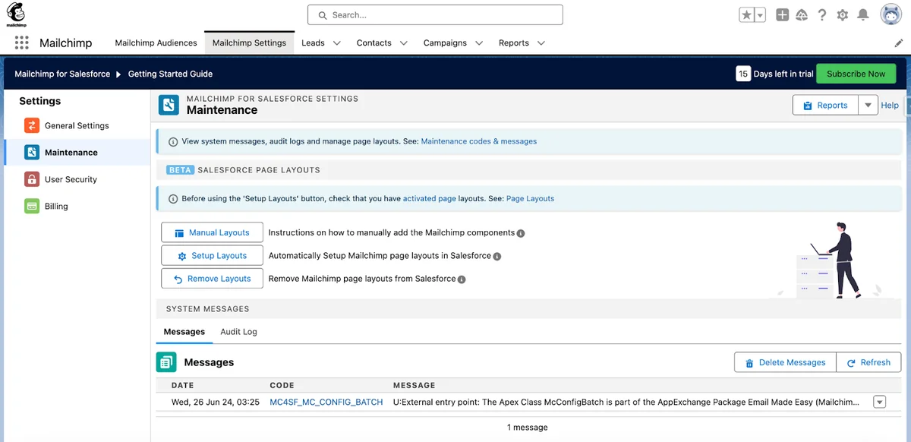Switch to the Audit Log tab
Image resolution: width=911 pixels, height=442 pixels.
(x=238, y=332)
